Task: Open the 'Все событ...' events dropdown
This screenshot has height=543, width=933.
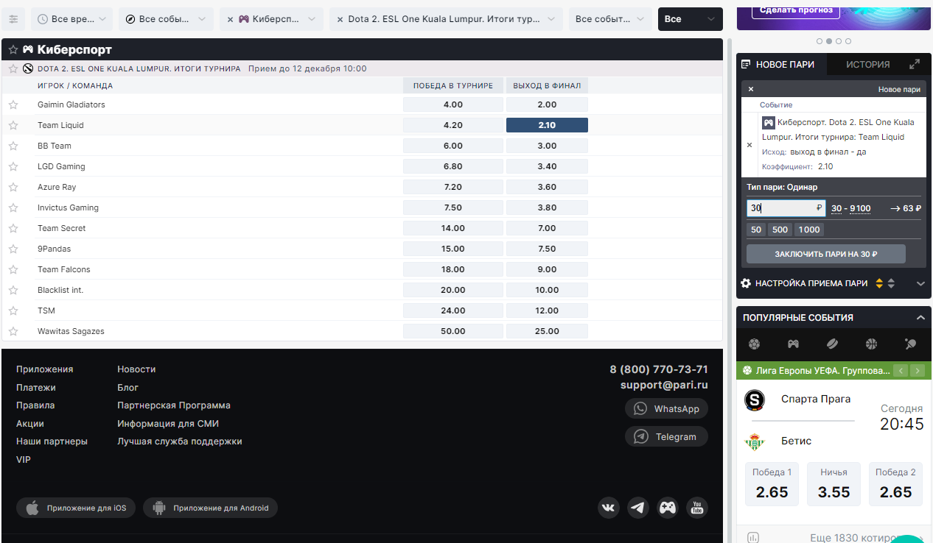Action: [610, 19]
